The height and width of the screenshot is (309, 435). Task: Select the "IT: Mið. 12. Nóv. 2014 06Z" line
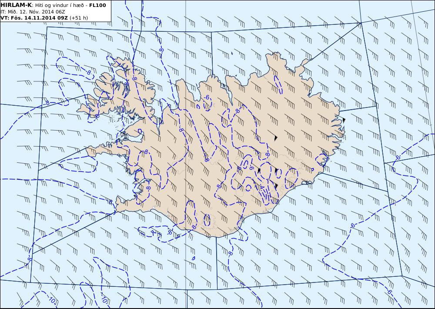(33, 12)
